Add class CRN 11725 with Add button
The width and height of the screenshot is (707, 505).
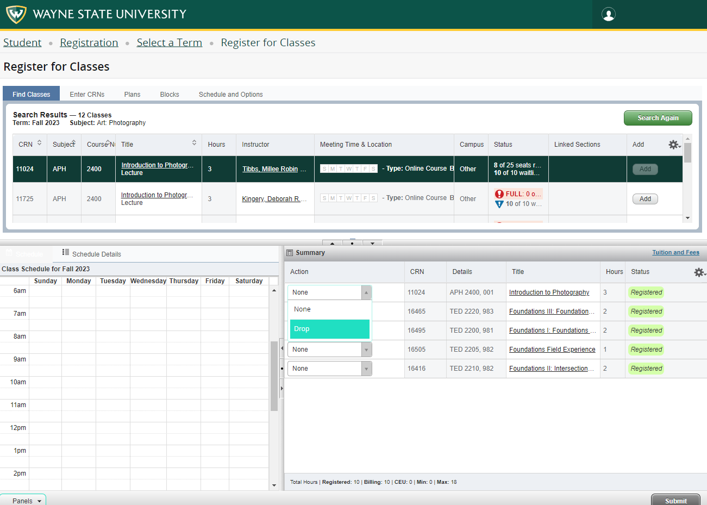click(645, 199)
